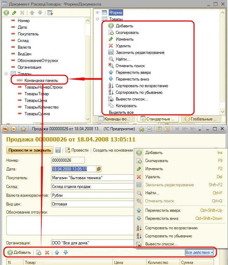Choose Переместить вниз in the Все действия menu
This screenshot has height=265, width=228.
click(x=181, y=218)
